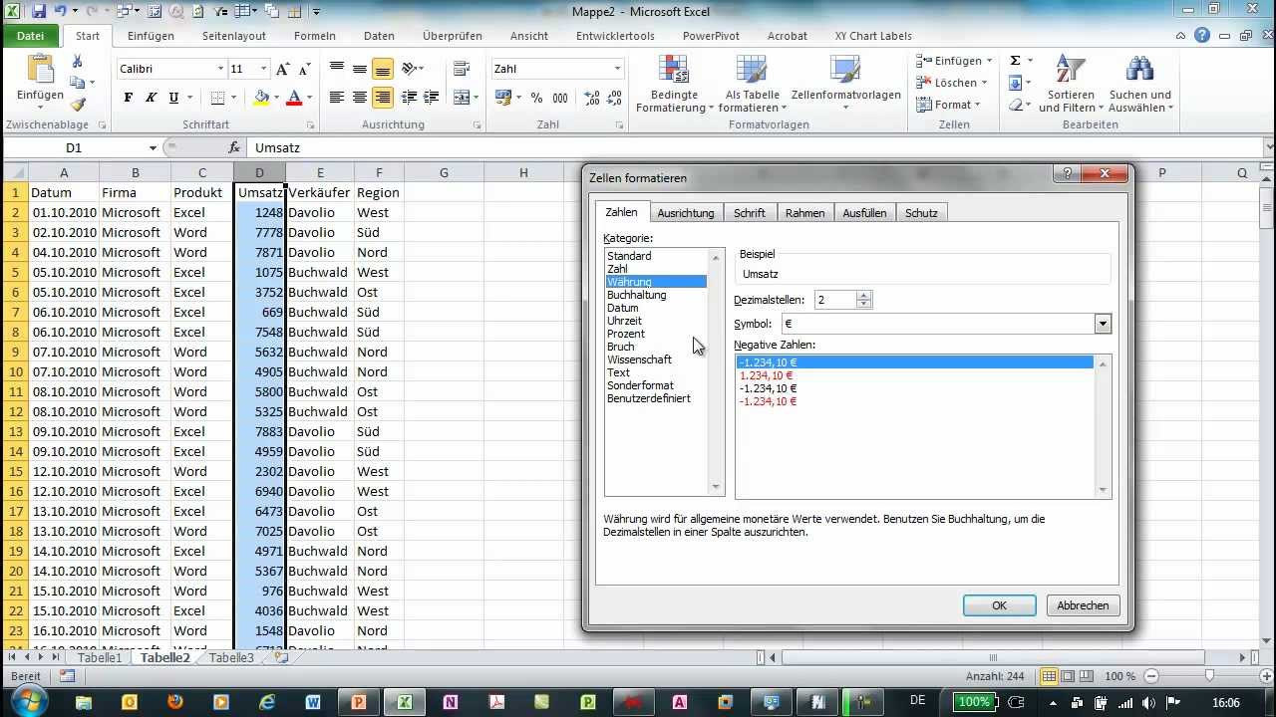Switch to the Schutz dialog tab
The image size is (1276, 717).
tap(921, 213)
